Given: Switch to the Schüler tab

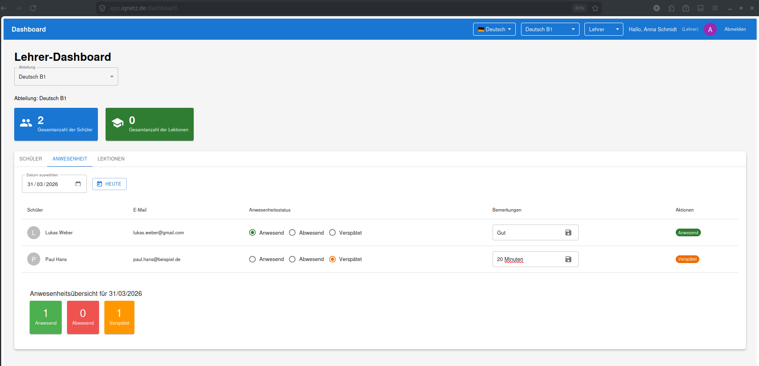Looking at the screenshot, I should point(31,159).
